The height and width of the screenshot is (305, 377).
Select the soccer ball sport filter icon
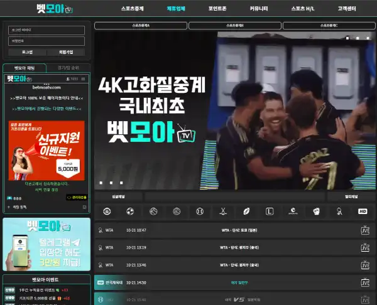[x=130, y=211]
